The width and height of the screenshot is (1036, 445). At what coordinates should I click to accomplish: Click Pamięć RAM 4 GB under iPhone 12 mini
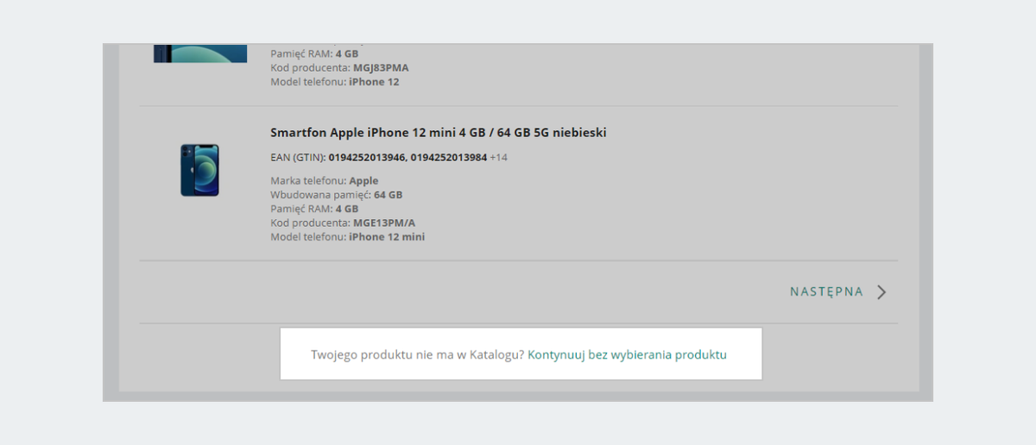tap(314, 209)
